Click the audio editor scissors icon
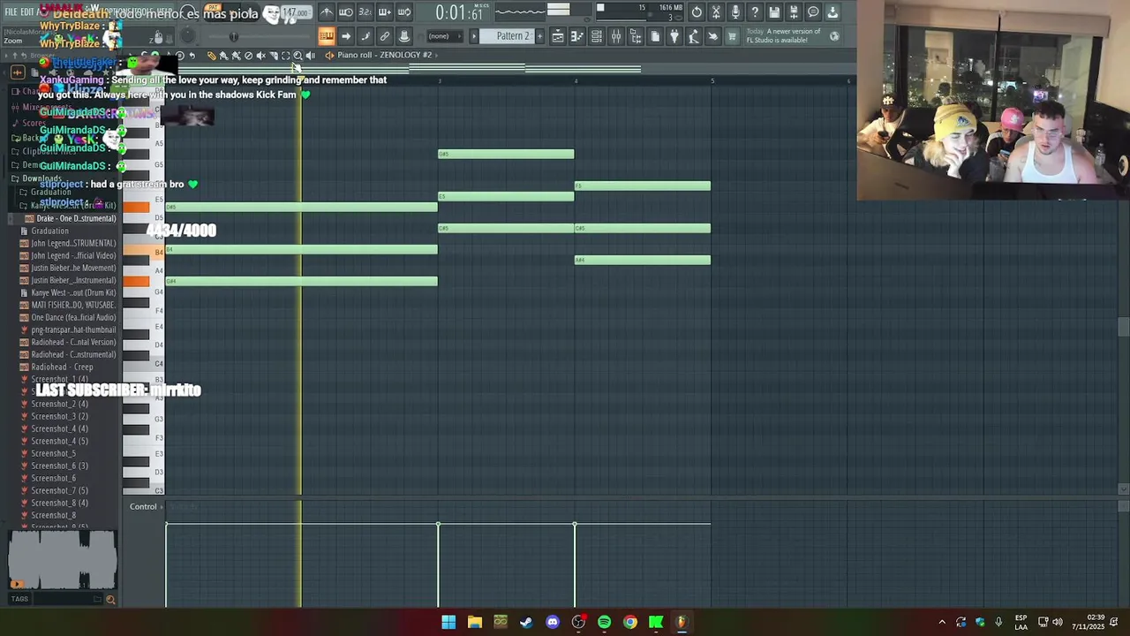The width and height of the screenshot is (1130, 636). click(x=716, y=12)
